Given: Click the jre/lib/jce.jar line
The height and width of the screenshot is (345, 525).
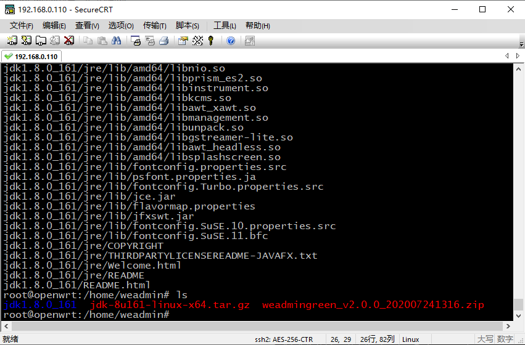Looking at the screenshot, I should click(x=89, y=197).
